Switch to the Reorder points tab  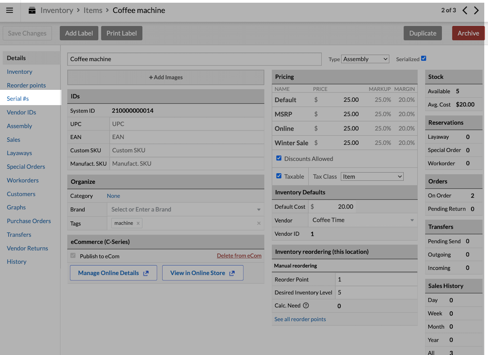coord(26,85)
